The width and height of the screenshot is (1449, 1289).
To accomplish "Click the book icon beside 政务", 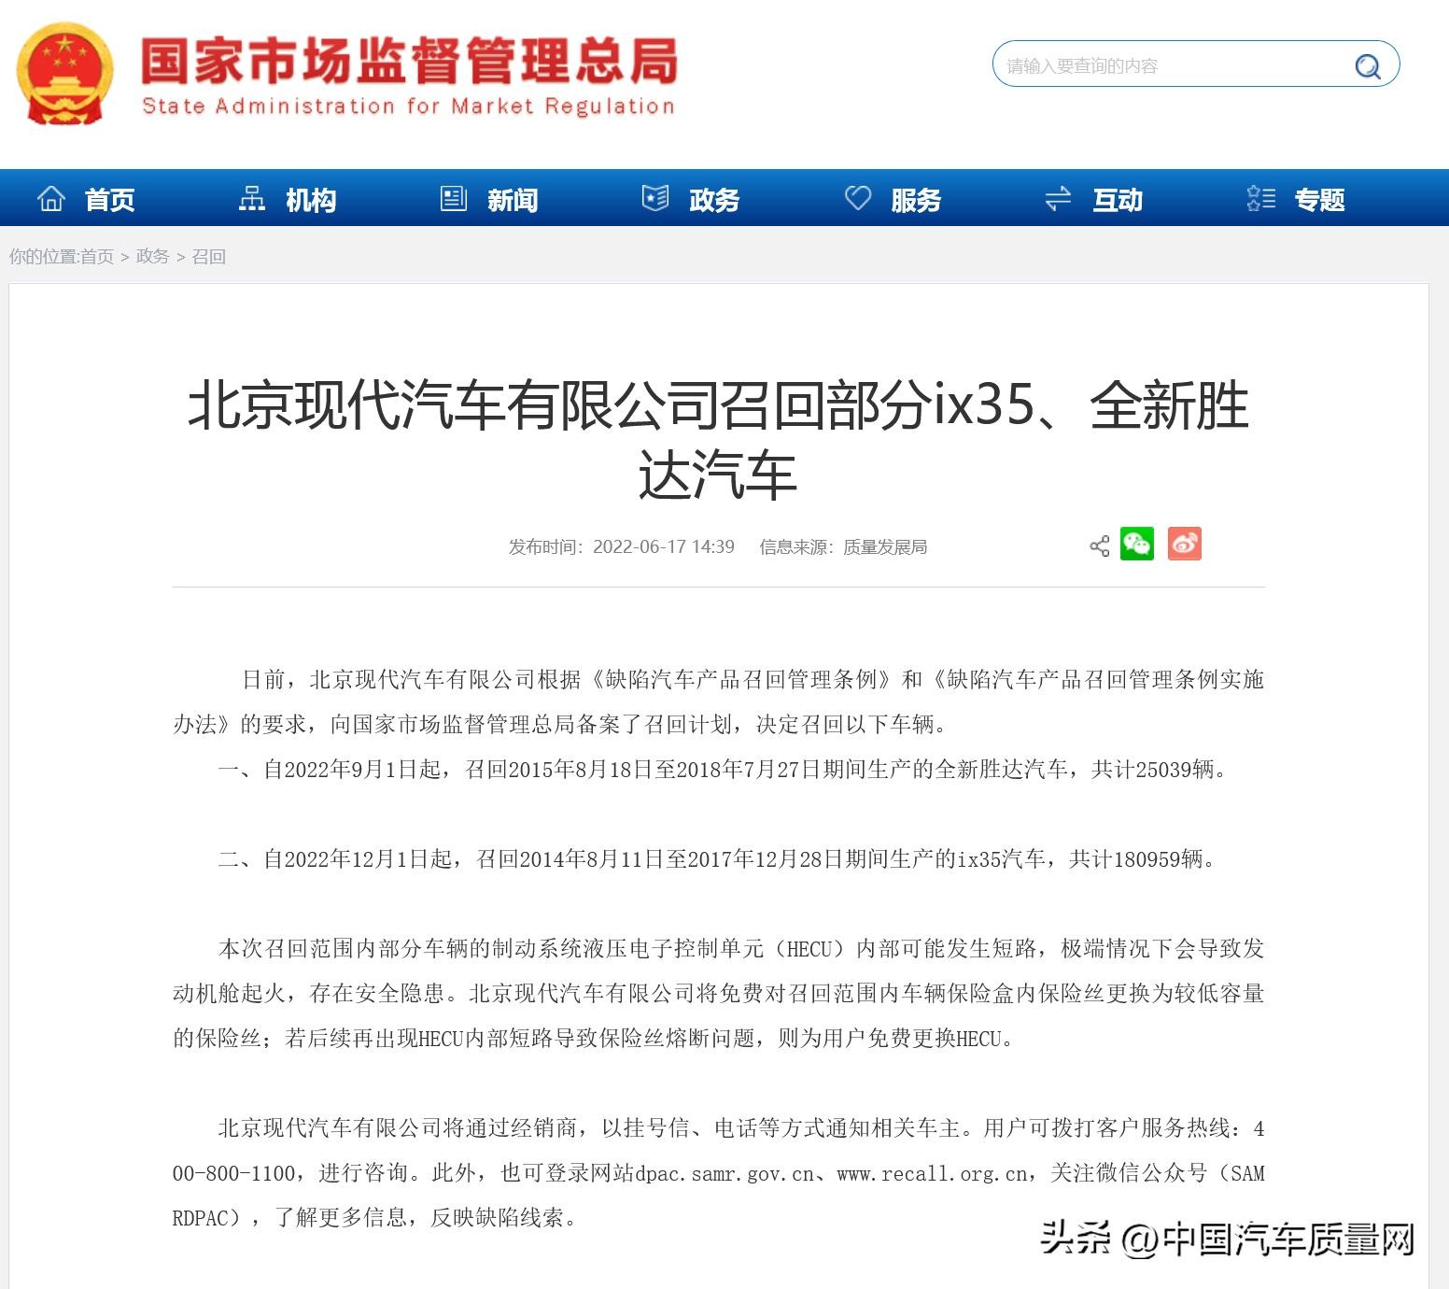I will pyautogui.click(x=655, y=199).
